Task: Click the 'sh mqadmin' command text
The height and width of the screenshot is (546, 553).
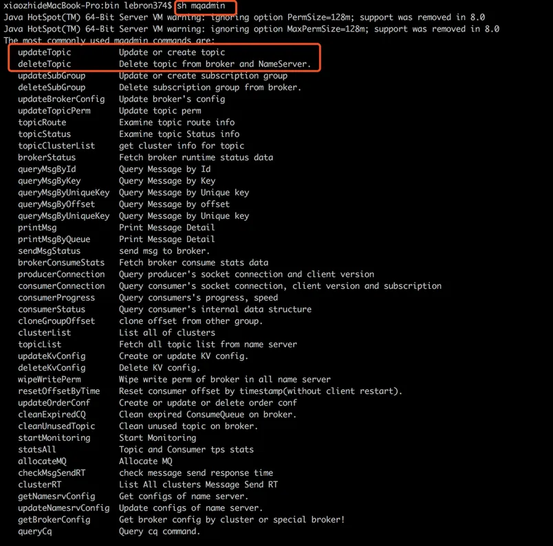Action: [x=201, y=6]
